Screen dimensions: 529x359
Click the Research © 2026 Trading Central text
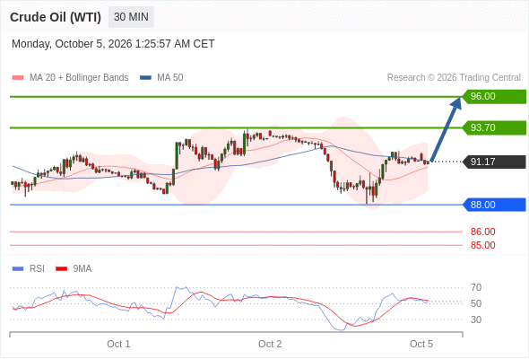(454, 78)
